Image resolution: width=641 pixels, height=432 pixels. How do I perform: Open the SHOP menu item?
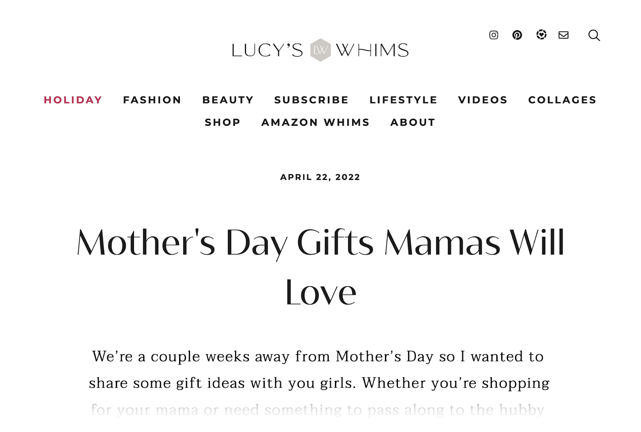(222, 122)
